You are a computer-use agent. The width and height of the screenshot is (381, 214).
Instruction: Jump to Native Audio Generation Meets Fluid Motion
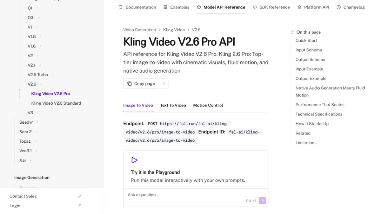coord(330,92)
